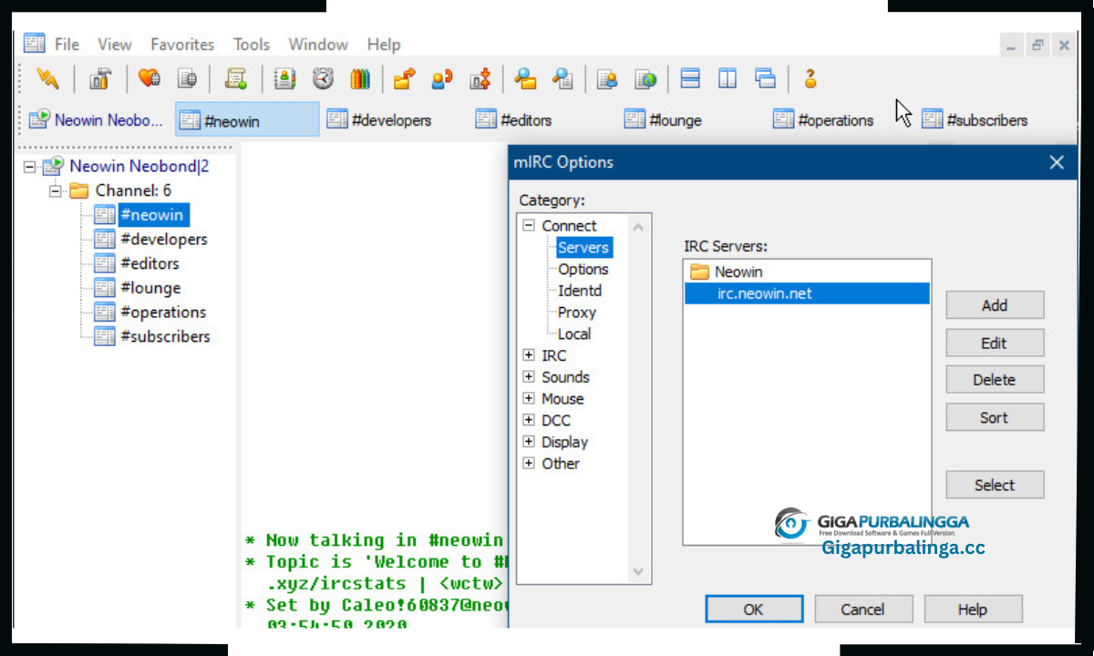Image resolution: width=1094 pixels, height=656 pixels.
Task: Open the URLs List globe icon
Action: coord(645,79)
